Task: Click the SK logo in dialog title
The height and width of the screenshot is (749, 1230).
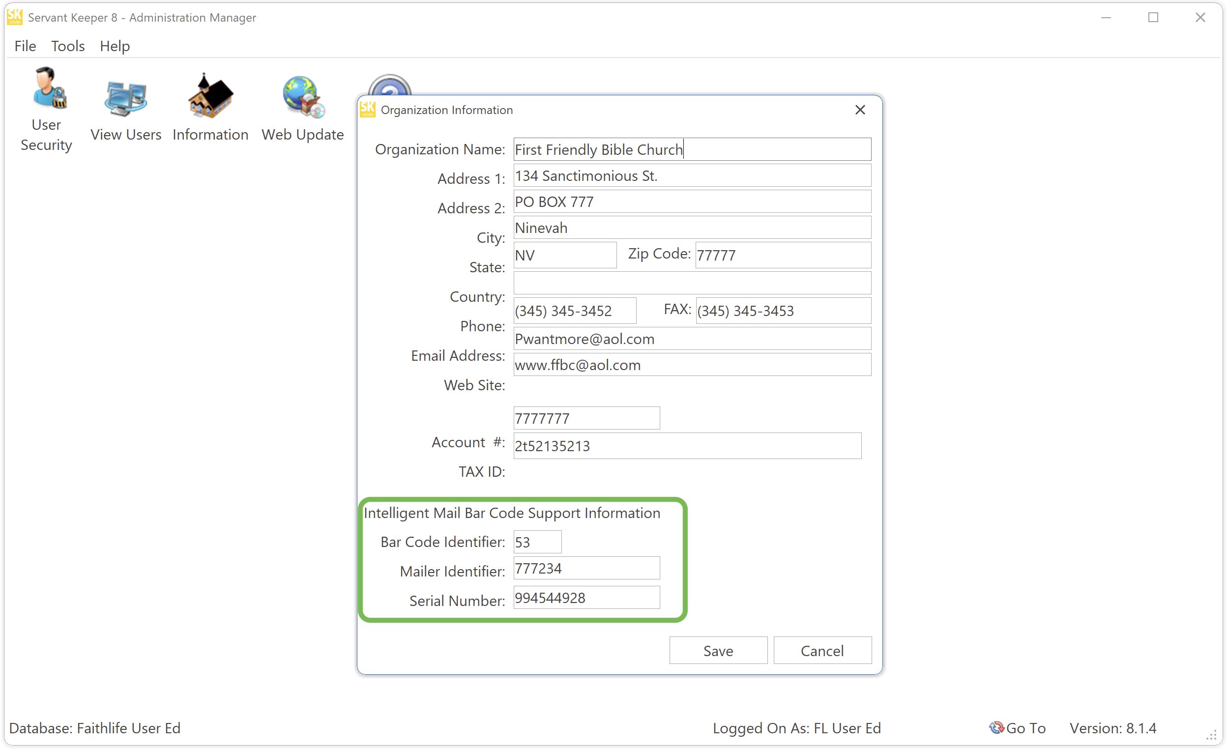Action: pos(368,110)
